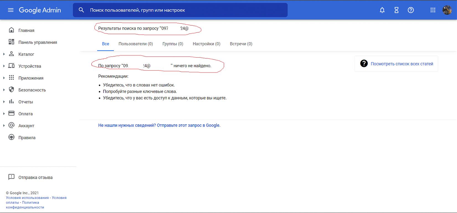Expand the Приложения section

[4, 78]
